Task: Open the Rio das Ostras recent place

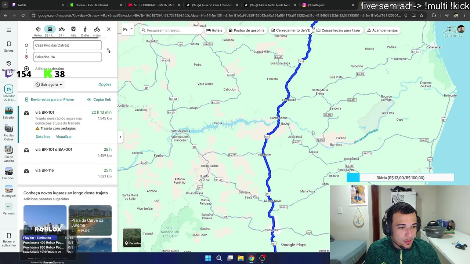Action: click(x=9, y=133)
